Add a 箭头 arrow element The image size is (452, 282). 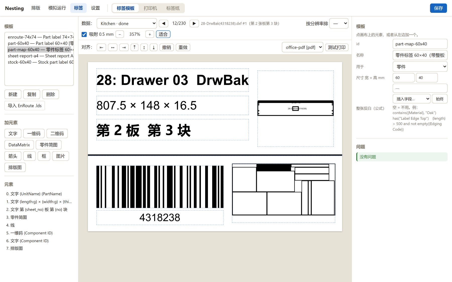[x=13, y=156]
